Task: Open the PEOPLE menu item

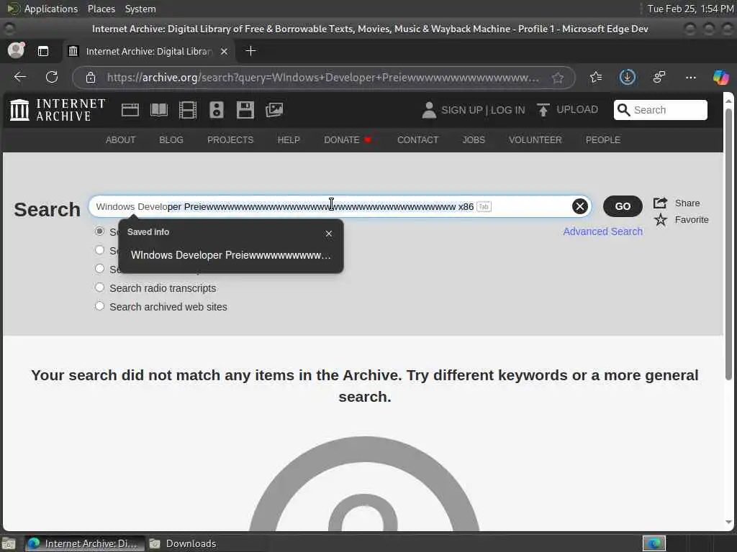Action: tap(603, 140)
